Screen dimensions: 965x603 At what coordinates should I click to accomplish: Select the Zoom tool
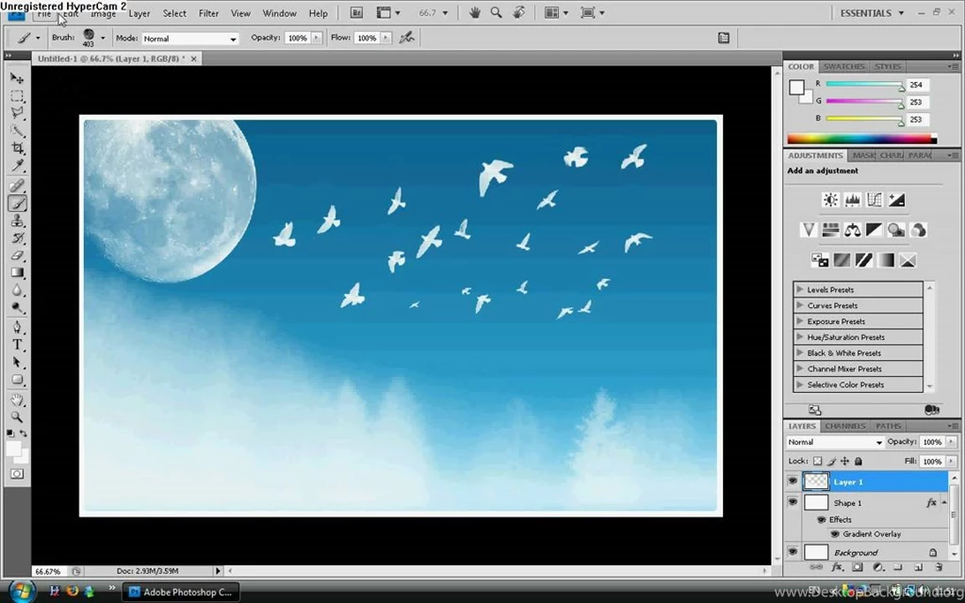[x=17, y=416]
